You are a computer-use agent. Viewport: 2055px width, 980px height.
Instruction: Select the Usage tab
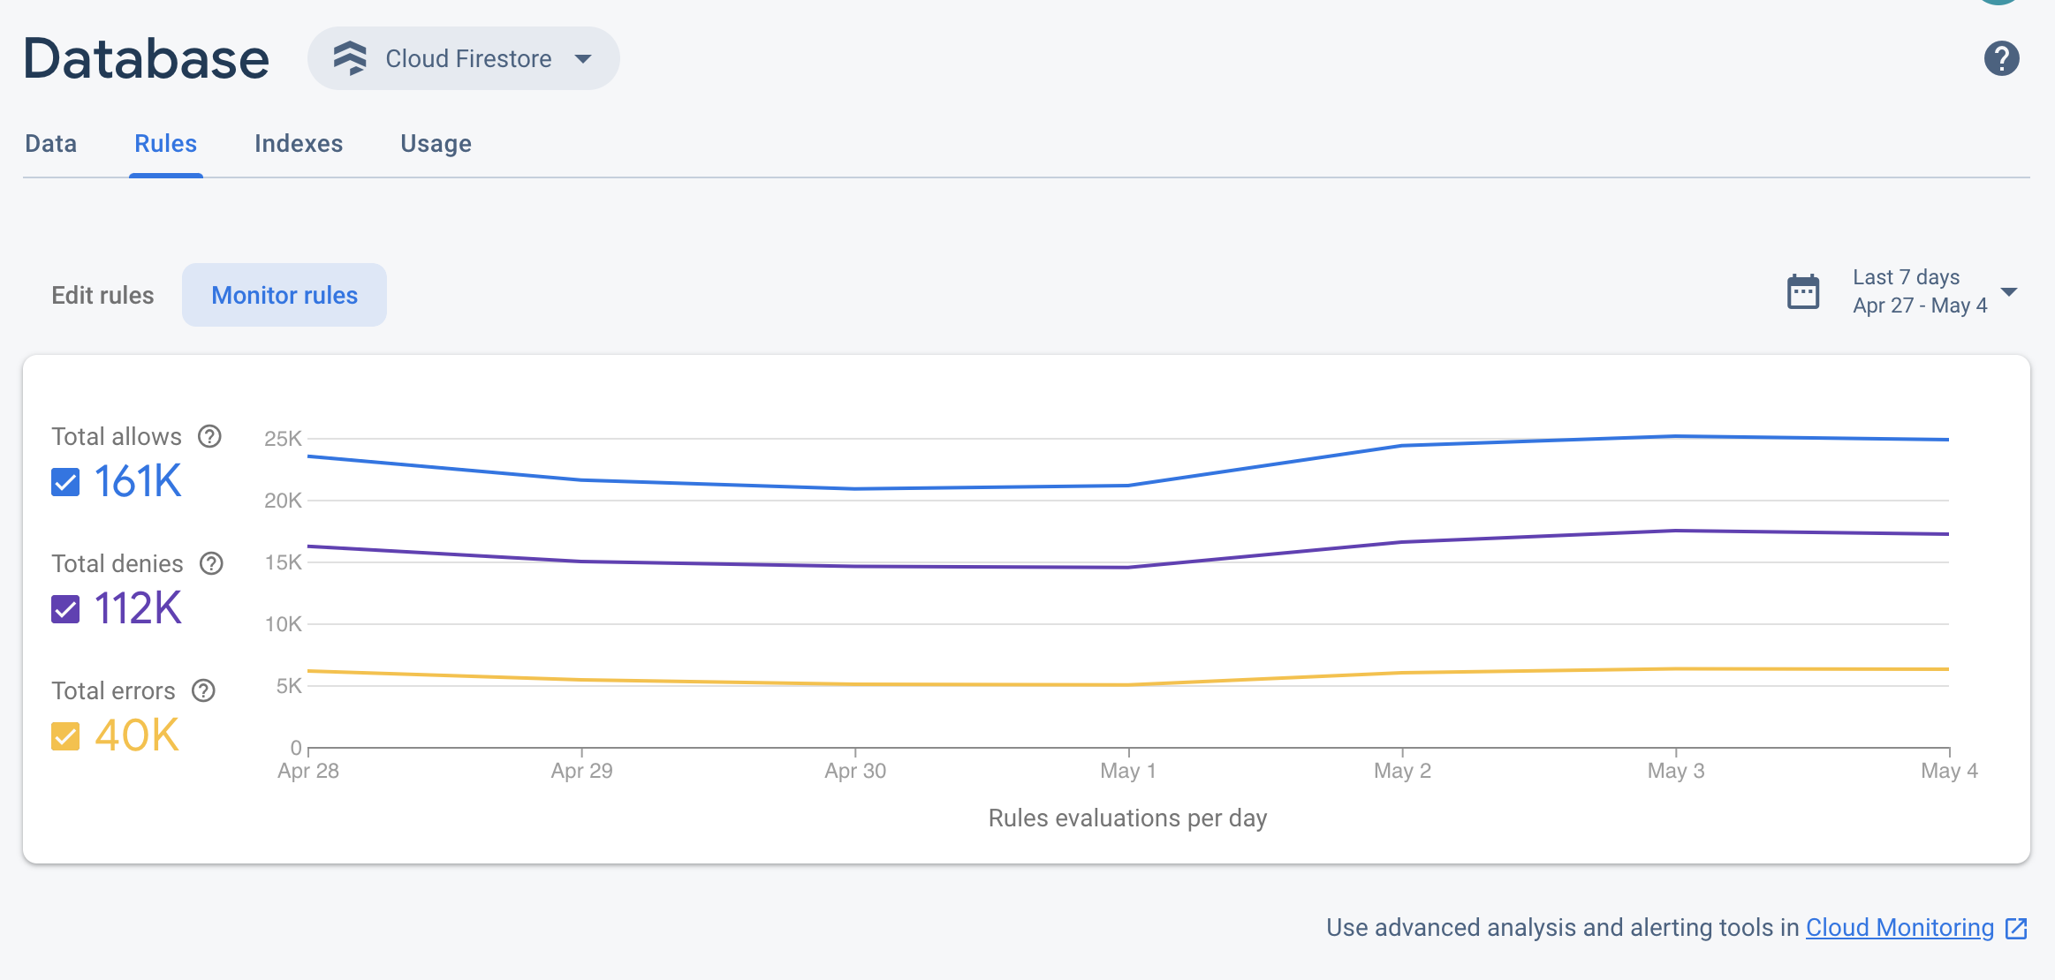[435, 143]
